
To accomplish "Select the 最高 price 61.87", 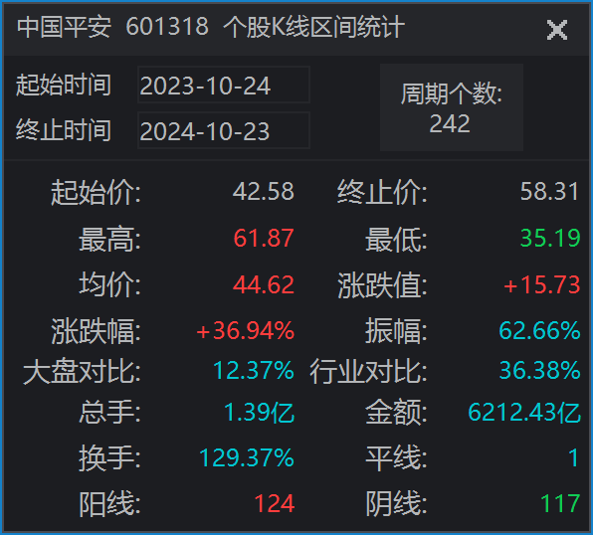I will 264,238.
